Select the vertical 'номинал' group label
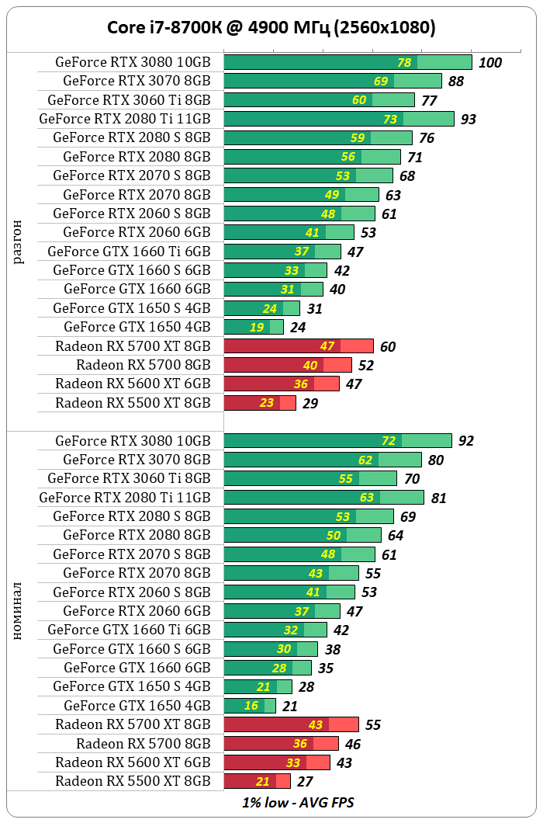This screenshot has width=543, height=823. [x=18, y=610]
